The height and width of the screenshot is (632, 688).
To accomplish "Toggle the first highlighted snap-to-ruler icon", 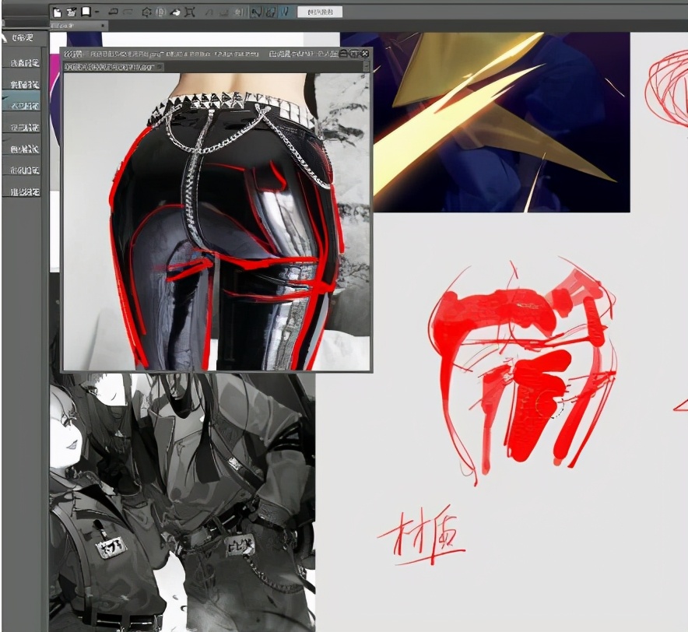I will pos(256,12).
